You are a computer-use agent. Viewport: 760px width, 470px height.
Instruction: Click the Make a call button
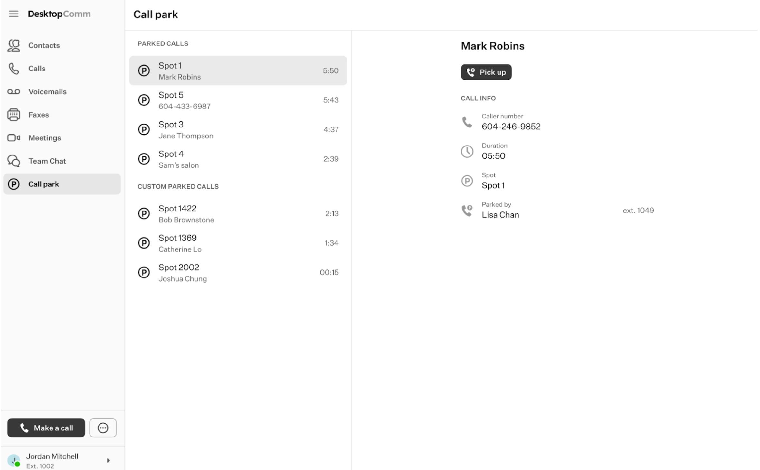46,428
